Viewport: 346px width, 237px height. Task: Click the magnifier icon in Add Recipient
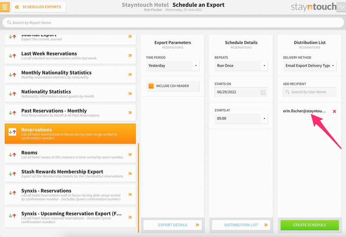pos(288,92)
